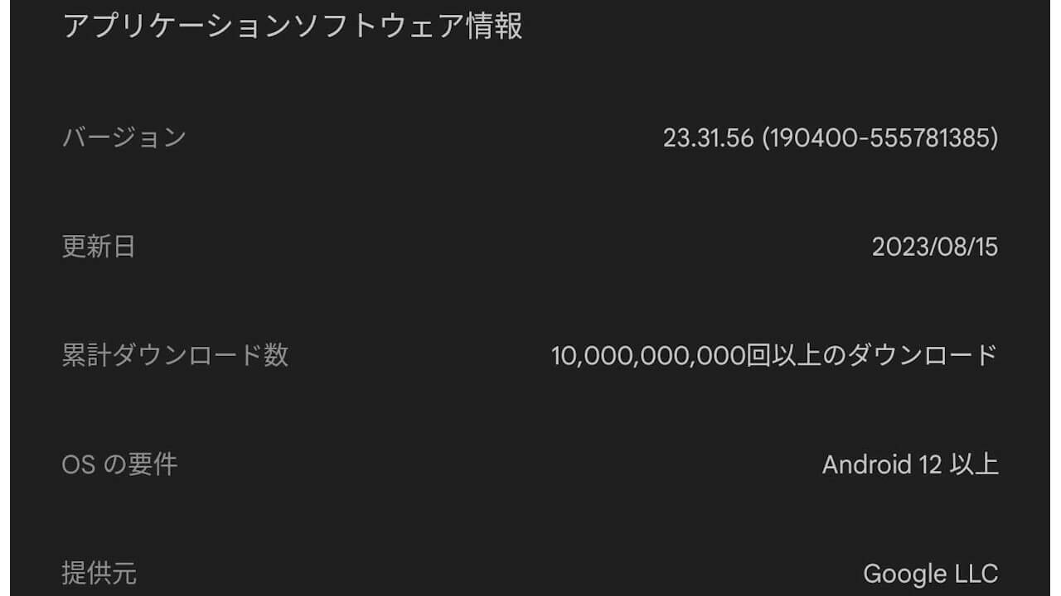Viewport: 1061px width, 596px height.
Task: Open the Google LLC provider link
Action: (930, 571)
